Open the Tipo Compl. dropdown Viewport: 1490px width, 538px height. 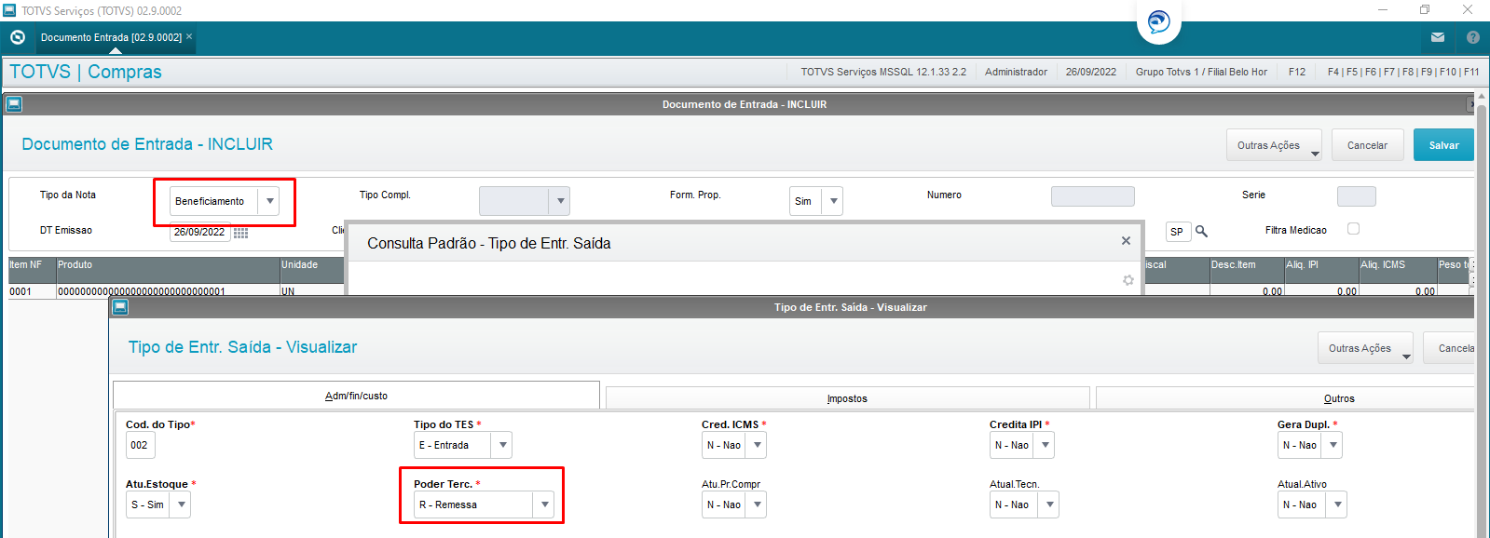click(560, 201)
